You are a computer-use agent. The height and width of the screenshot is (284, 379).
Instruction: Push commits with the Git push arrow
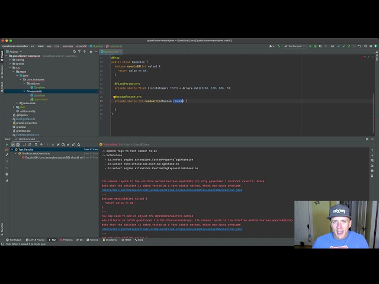pos(349,46)
